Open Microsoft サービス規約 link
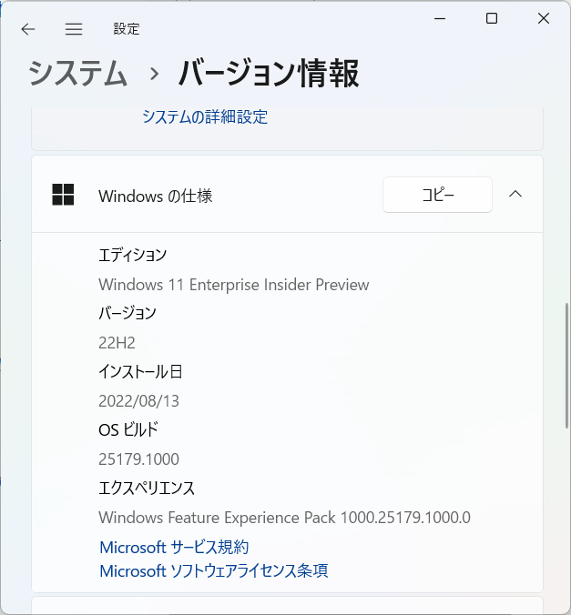This screenshot has height=615, width=571. coord(174,547)
